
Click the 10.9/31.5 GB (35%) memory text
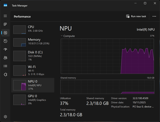[x=39, y=43]
